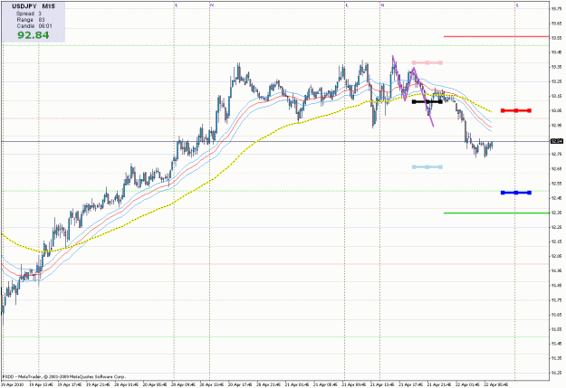Click the 22 Apr 01:45 time label

point(468,384)
